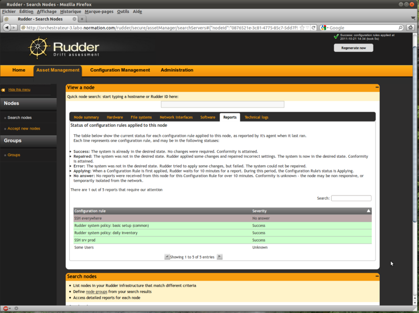
Task: Click the Hide this menu link
Action: pos(19,90)
